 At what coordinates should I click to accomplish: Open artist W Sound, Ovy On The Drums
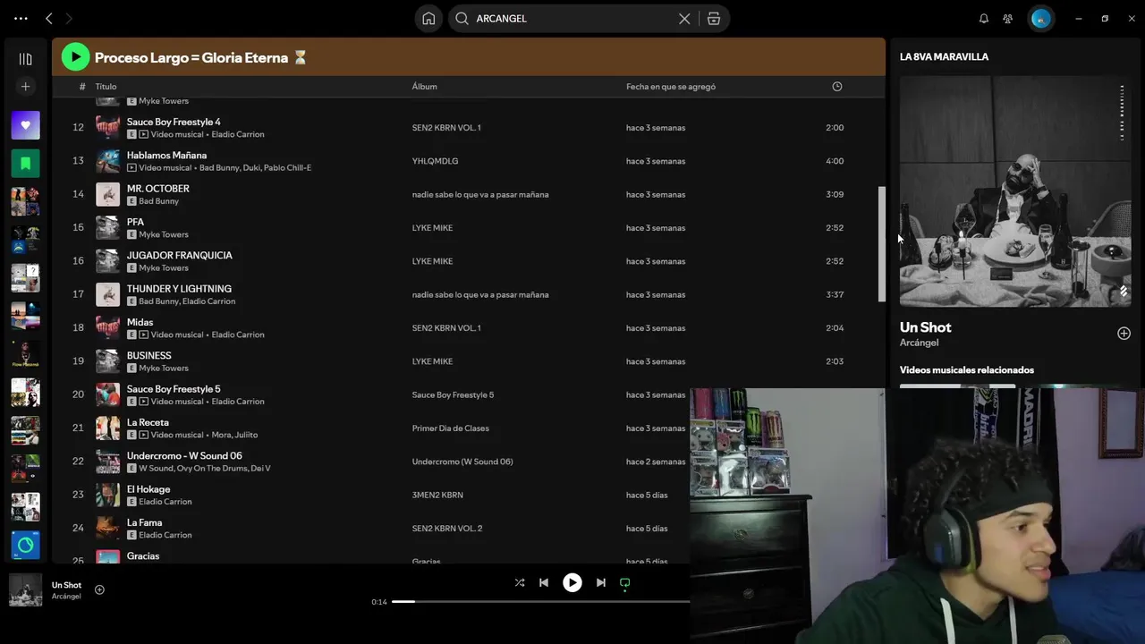[204, 469]
